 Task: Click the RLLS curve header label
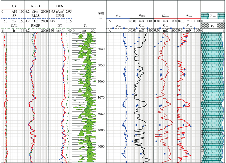tap(36, 15)
